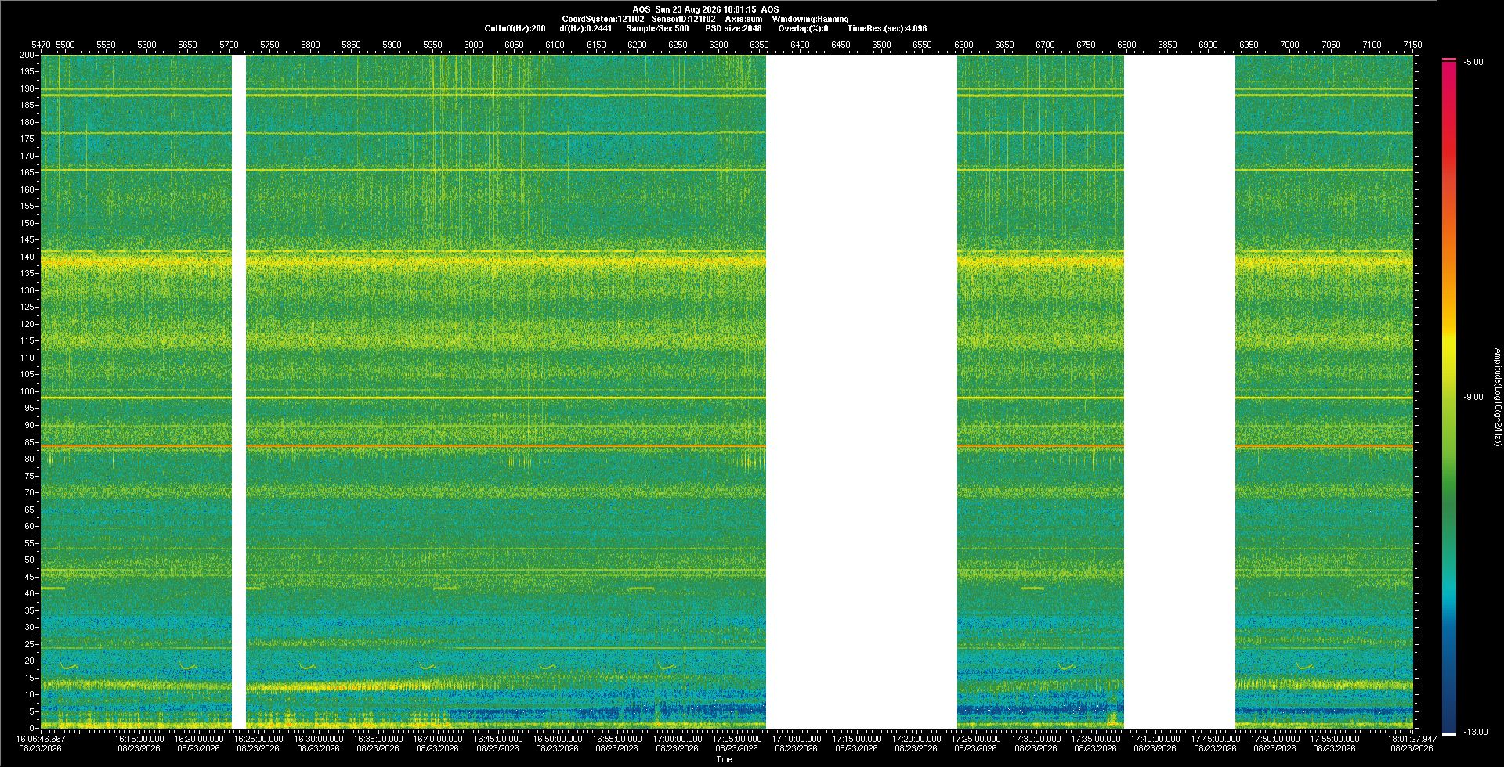Select the end time label '18:01:27.947'
Viewport: 1504px width, 767px height.
coord(1412,738)
